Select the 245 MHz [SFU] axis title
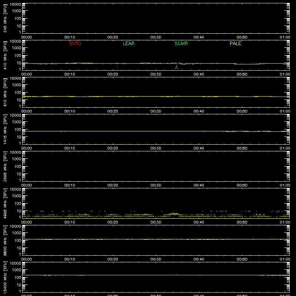 (5, 18)
